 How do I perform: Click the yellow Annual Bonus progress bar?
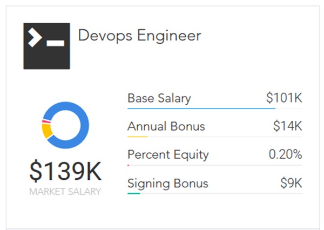[137, 137]
